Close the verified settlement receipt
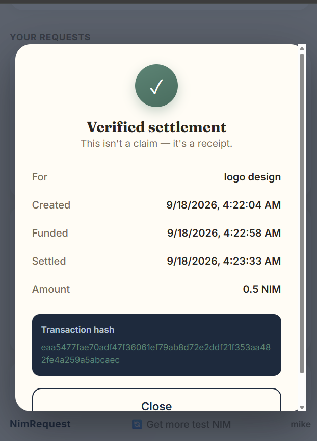 click(156, 400)
